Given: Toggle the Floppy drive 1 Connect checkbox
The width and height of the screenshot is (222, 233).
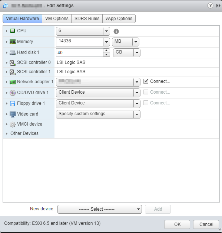Looking at the screenshot, I should tap(146, 103).
